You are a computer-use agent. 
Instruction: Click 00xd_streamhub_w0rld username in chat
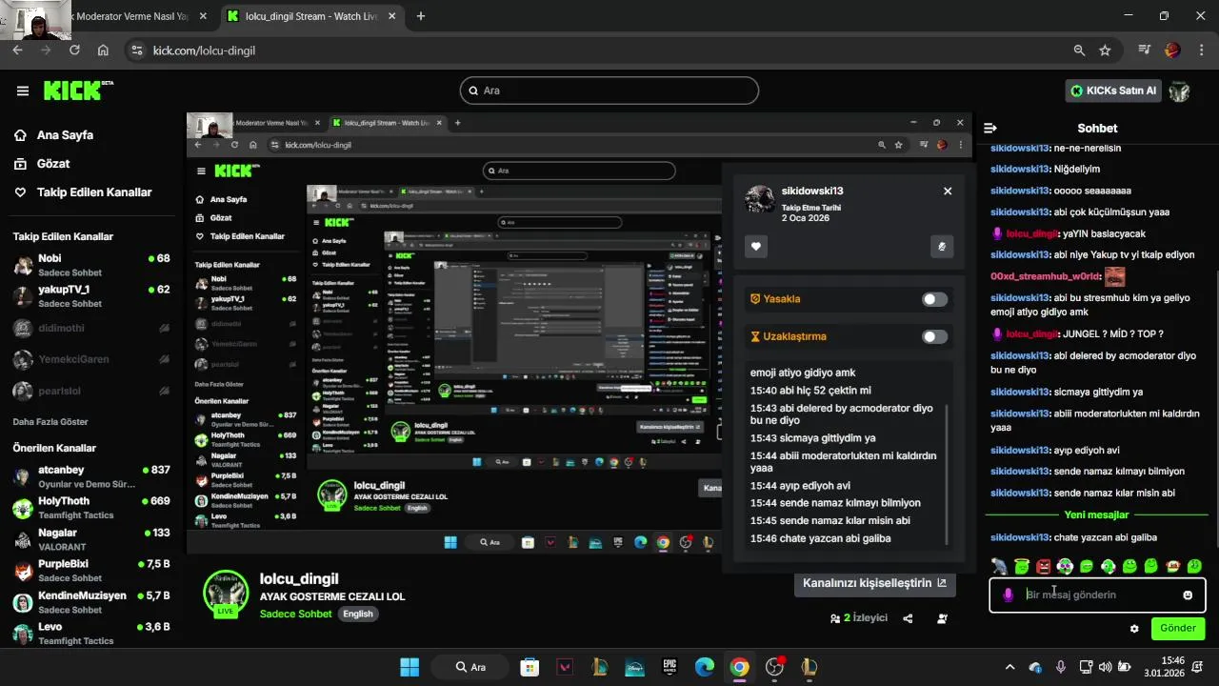(1046, 276)
